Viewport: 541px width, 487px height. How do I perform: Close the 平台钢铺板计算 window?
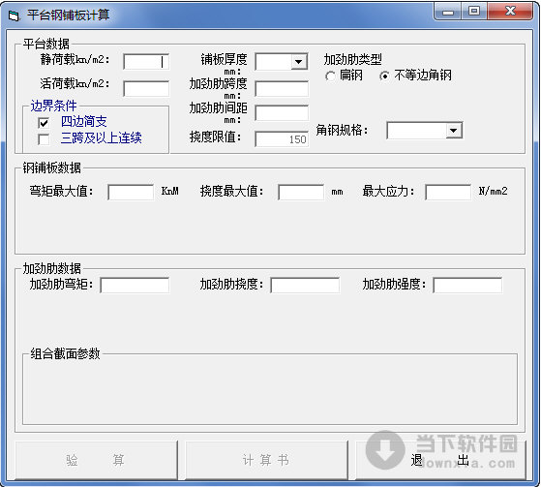coord(510,12)
